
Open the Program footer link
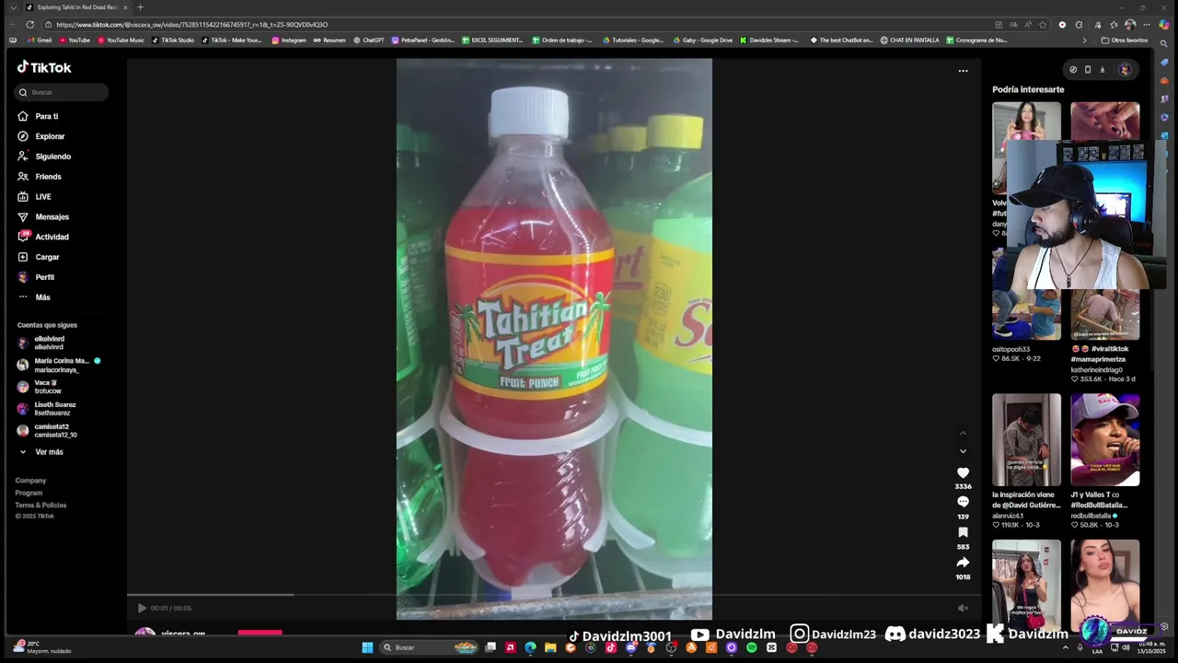pos(29,493)
